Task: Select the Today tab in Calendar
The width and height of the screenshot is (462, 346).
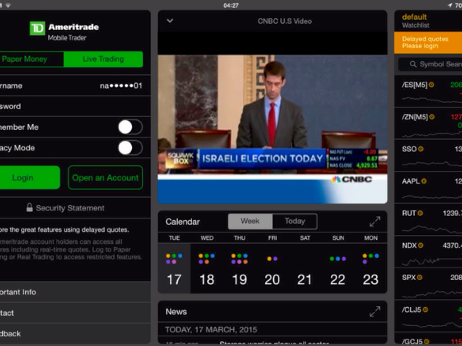Action: [295, 221]
